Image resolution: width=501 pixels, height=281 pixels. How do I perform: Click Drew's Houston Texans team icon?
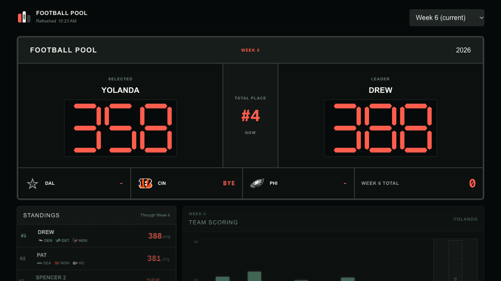point(75,241)
